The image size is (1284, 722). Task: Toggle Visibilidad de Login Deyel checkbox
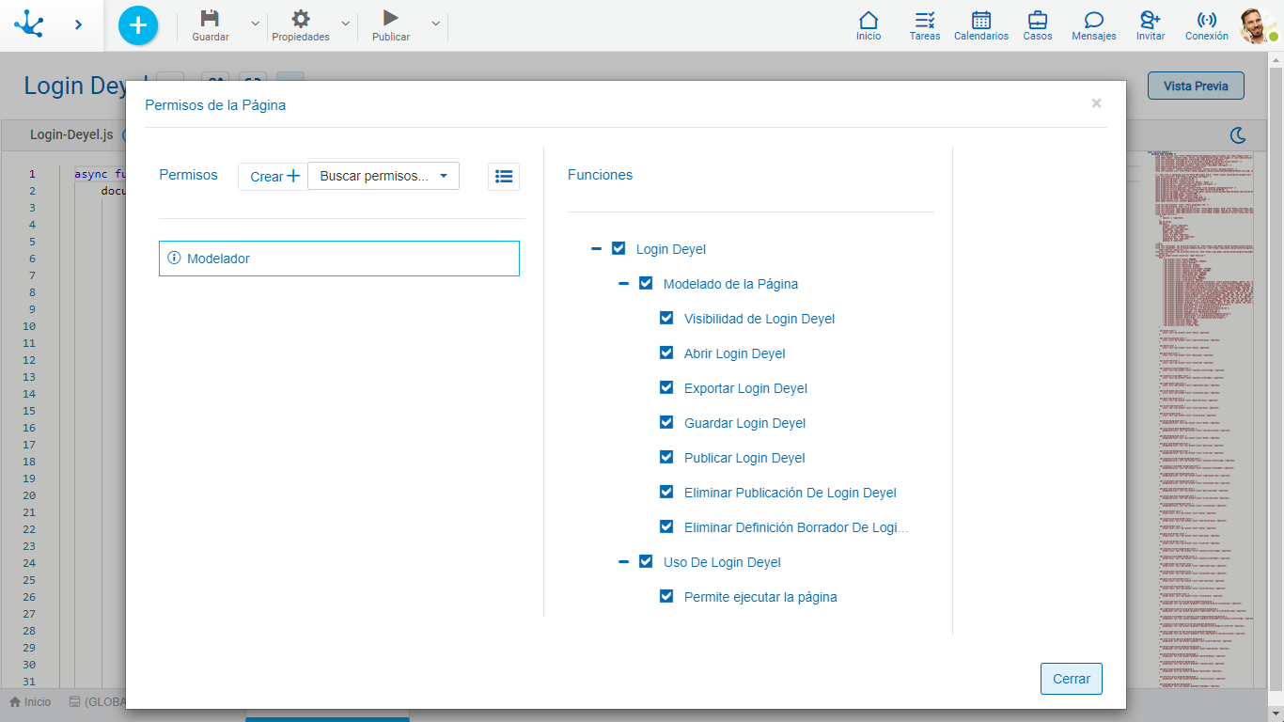[x=666, y=318]
